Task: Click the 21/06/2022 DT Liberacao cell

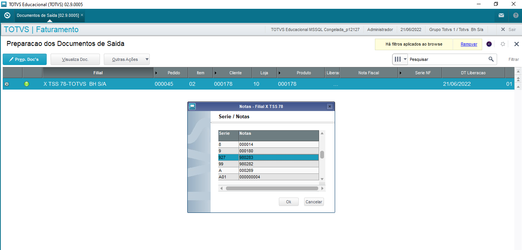Action: pos(473,84)
